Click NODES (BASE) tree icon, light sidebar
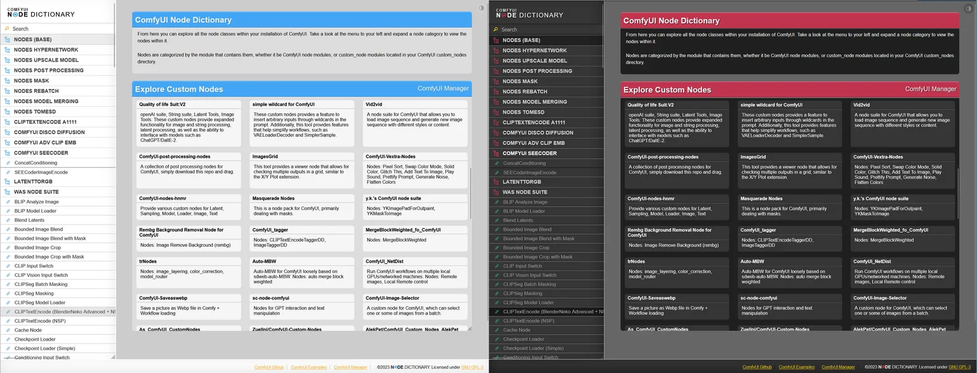The image size is (977, 373). (x=7, y=39)
